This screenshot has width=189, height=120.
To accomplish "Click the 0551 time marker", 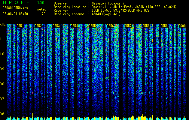I will click(20, 26).
